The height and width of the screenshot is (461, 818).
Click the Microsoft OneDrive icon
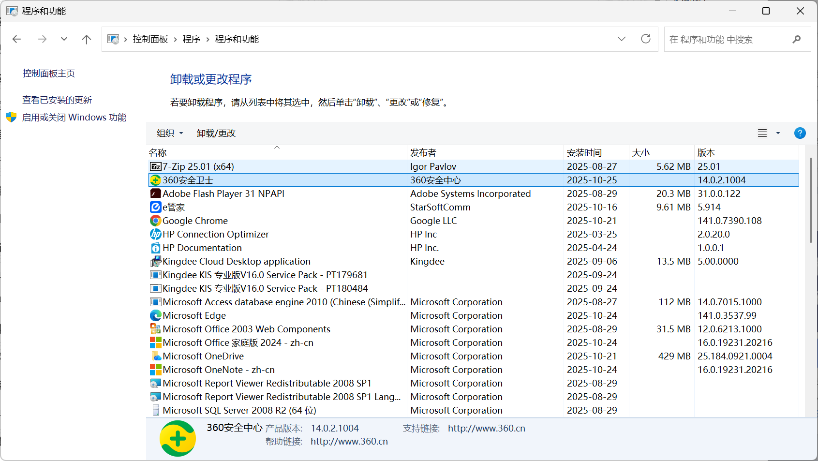[x=155, y=357]
